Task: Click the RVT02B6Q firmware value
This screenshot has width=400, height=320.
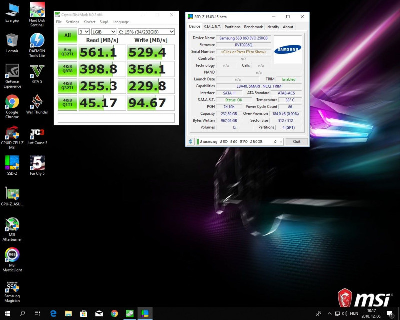Action: point(243,45)
